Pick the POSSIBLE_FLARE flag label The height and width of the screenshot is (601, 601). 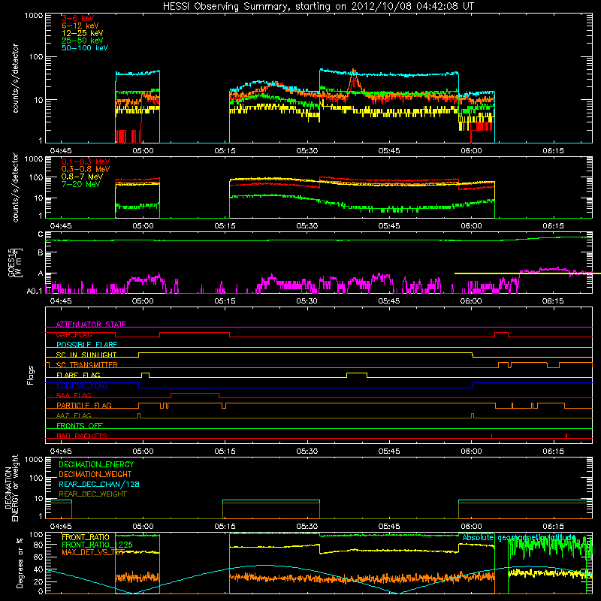(x=86, y=345)
